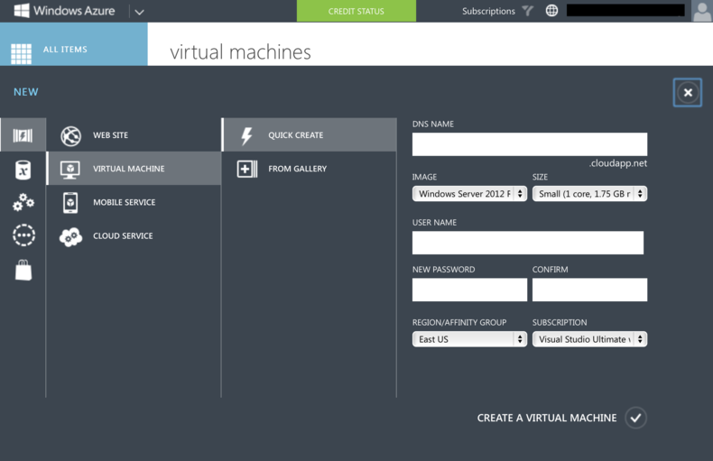Click the All Items grid icon

point(21,53)
